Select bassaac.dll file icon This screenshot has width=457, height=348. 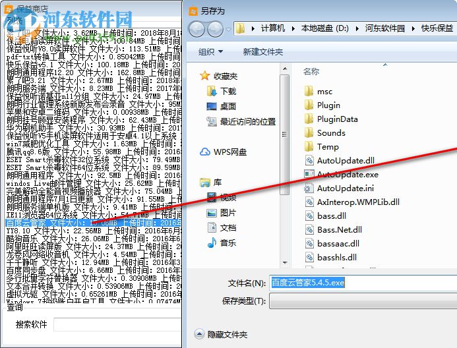click(309, 243)
